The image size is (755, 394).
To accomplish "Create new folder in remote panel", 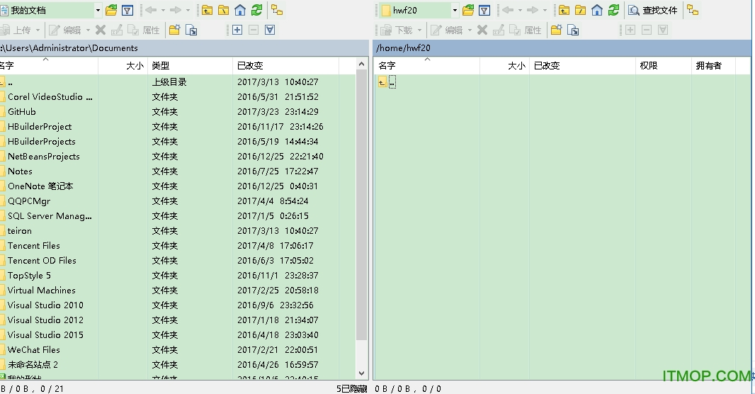I will pyautogui.click(x=556, y=30).
